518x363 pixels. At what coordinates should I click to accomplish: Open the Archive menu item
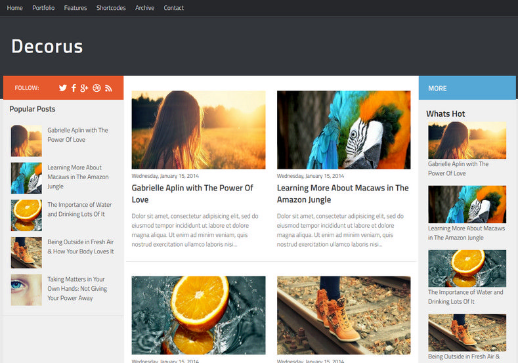[144, 8]
